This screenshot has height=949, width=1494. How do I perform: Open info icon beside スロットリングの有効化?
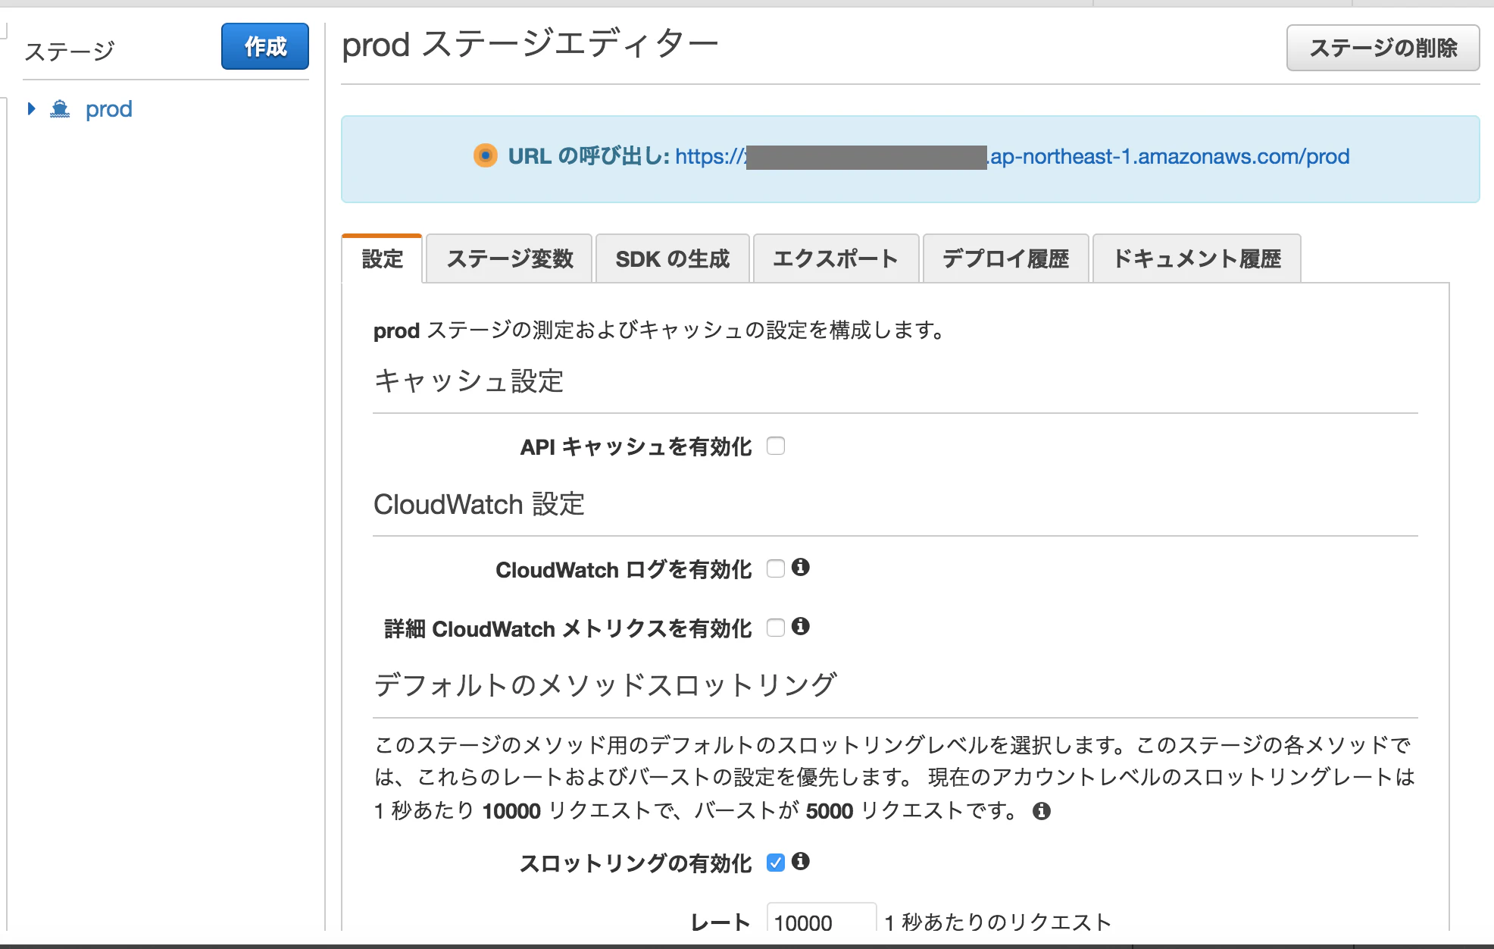(801, 861)
